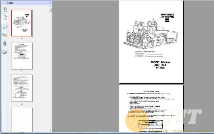Click "BARBER GREENE" logo text on cover
214x134 pixels.
167,16
